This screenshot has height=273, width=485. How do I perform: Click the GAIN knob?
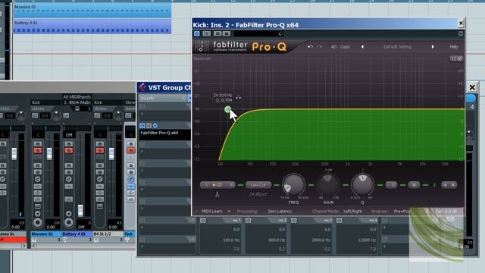click(x=328, y=184)
